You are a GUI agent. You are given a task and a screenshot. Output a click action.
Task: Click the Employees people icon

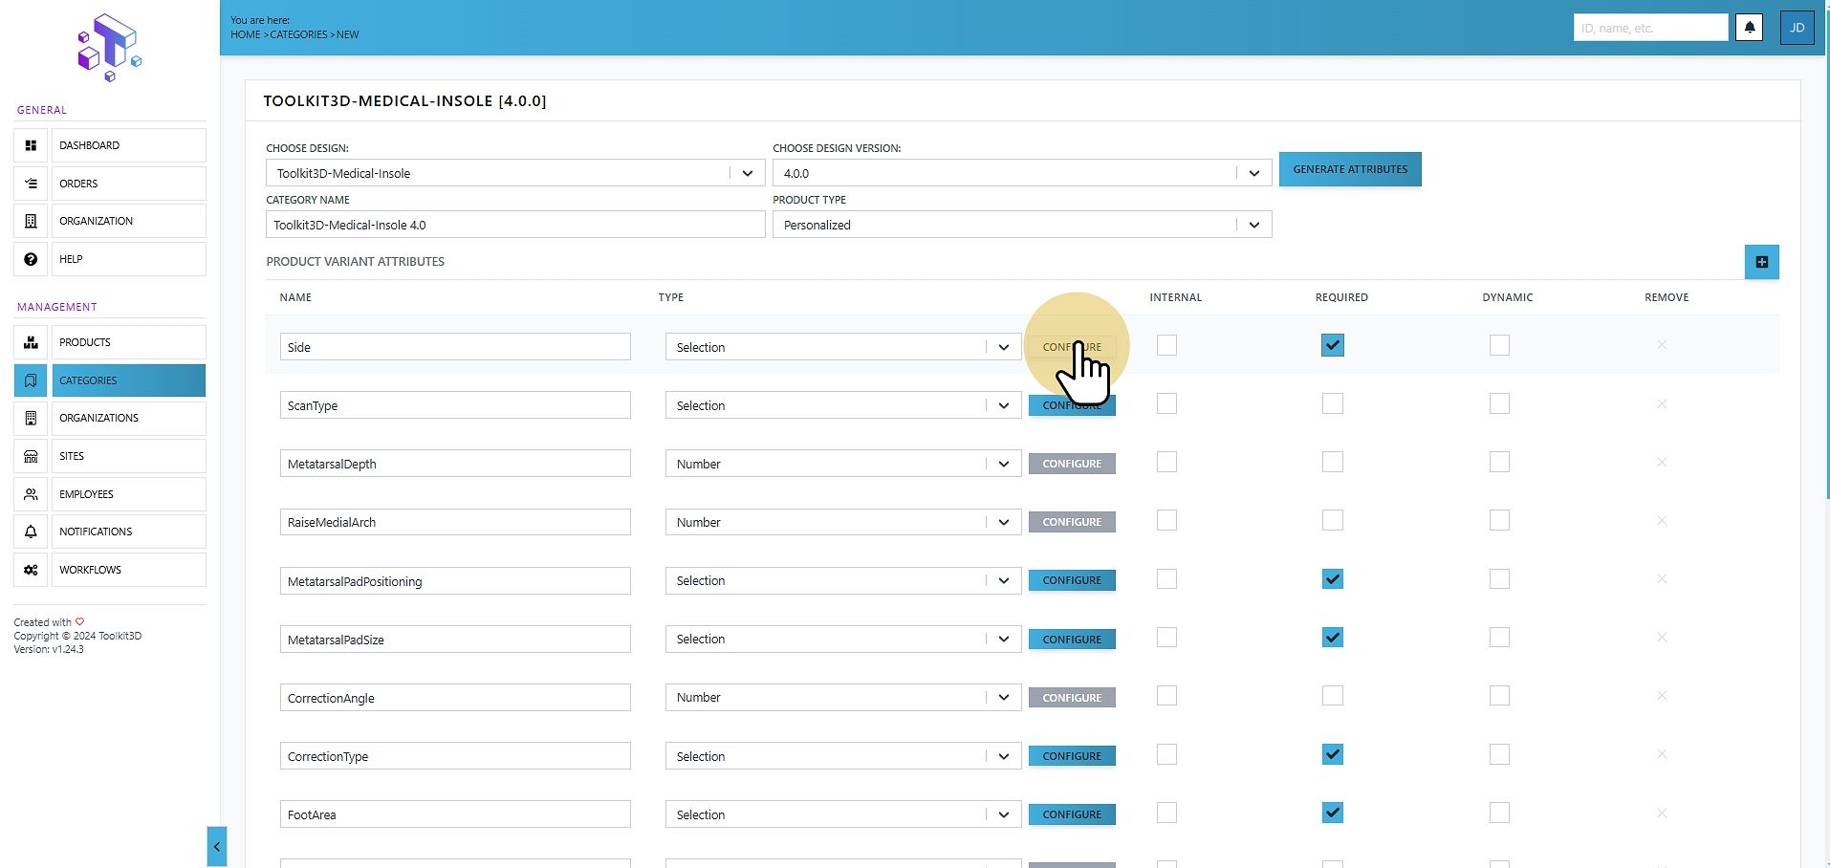pos(31,494)
